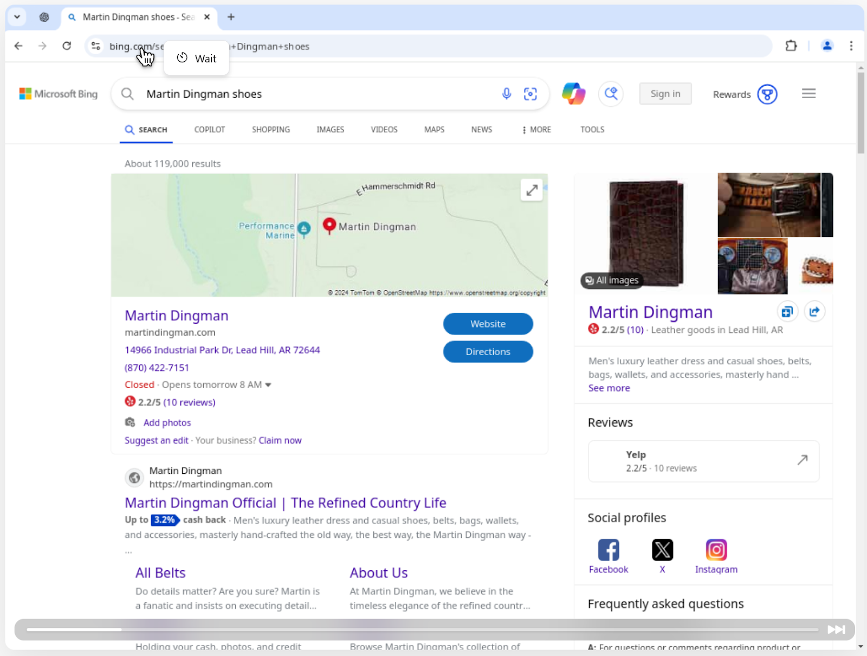Close the Martin Dingman shoes tab
Viewport: 867px width, 656px height.
pyautogui.click(x=207, y=17)
